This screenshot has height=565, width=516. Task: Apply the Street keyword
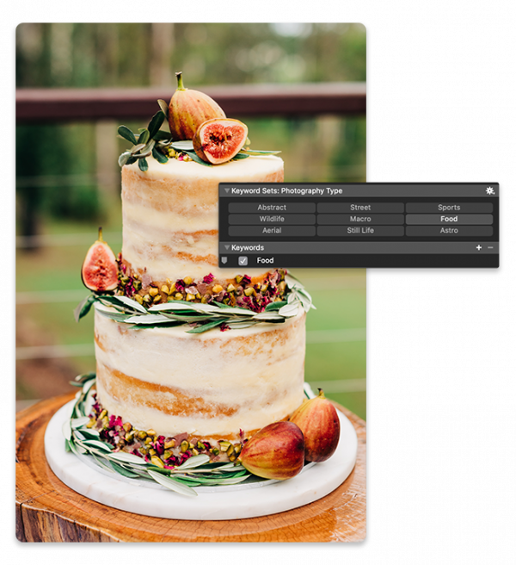click(360, 208)
